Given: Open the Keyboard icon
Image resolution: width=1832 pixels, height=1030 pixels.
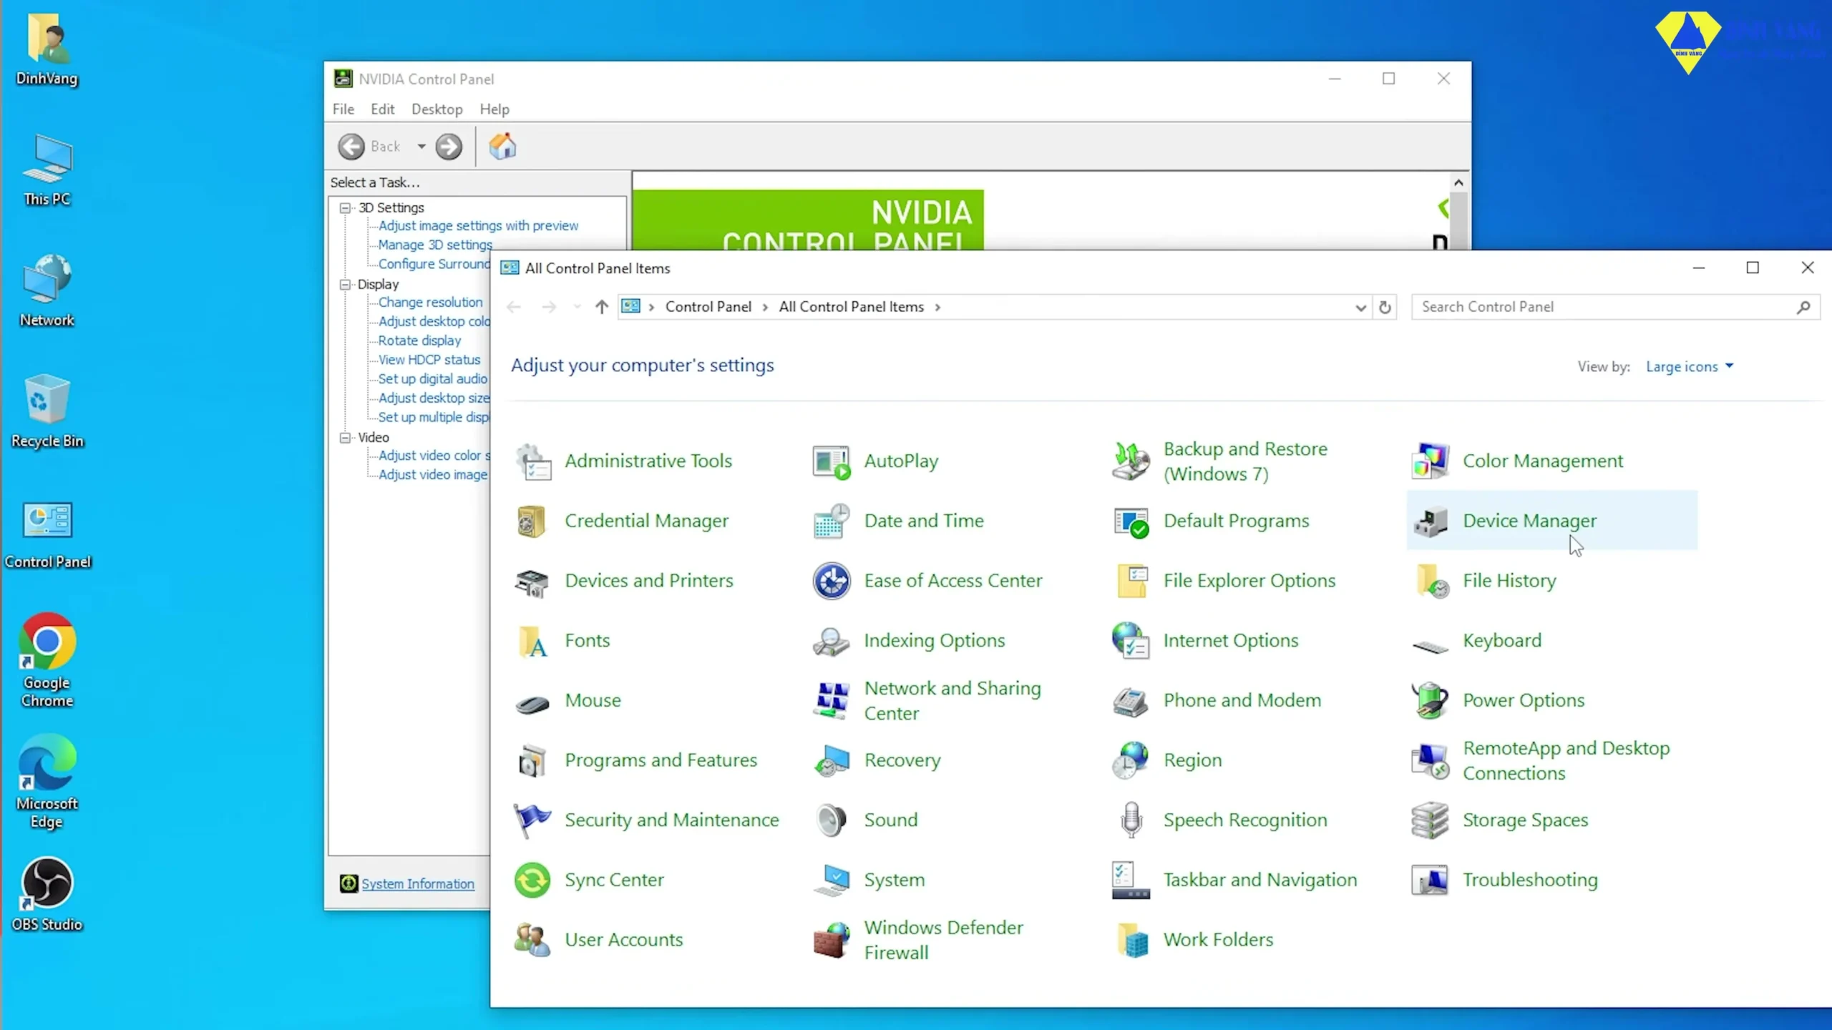Looking at the screenshot, I should [1430, 646].
